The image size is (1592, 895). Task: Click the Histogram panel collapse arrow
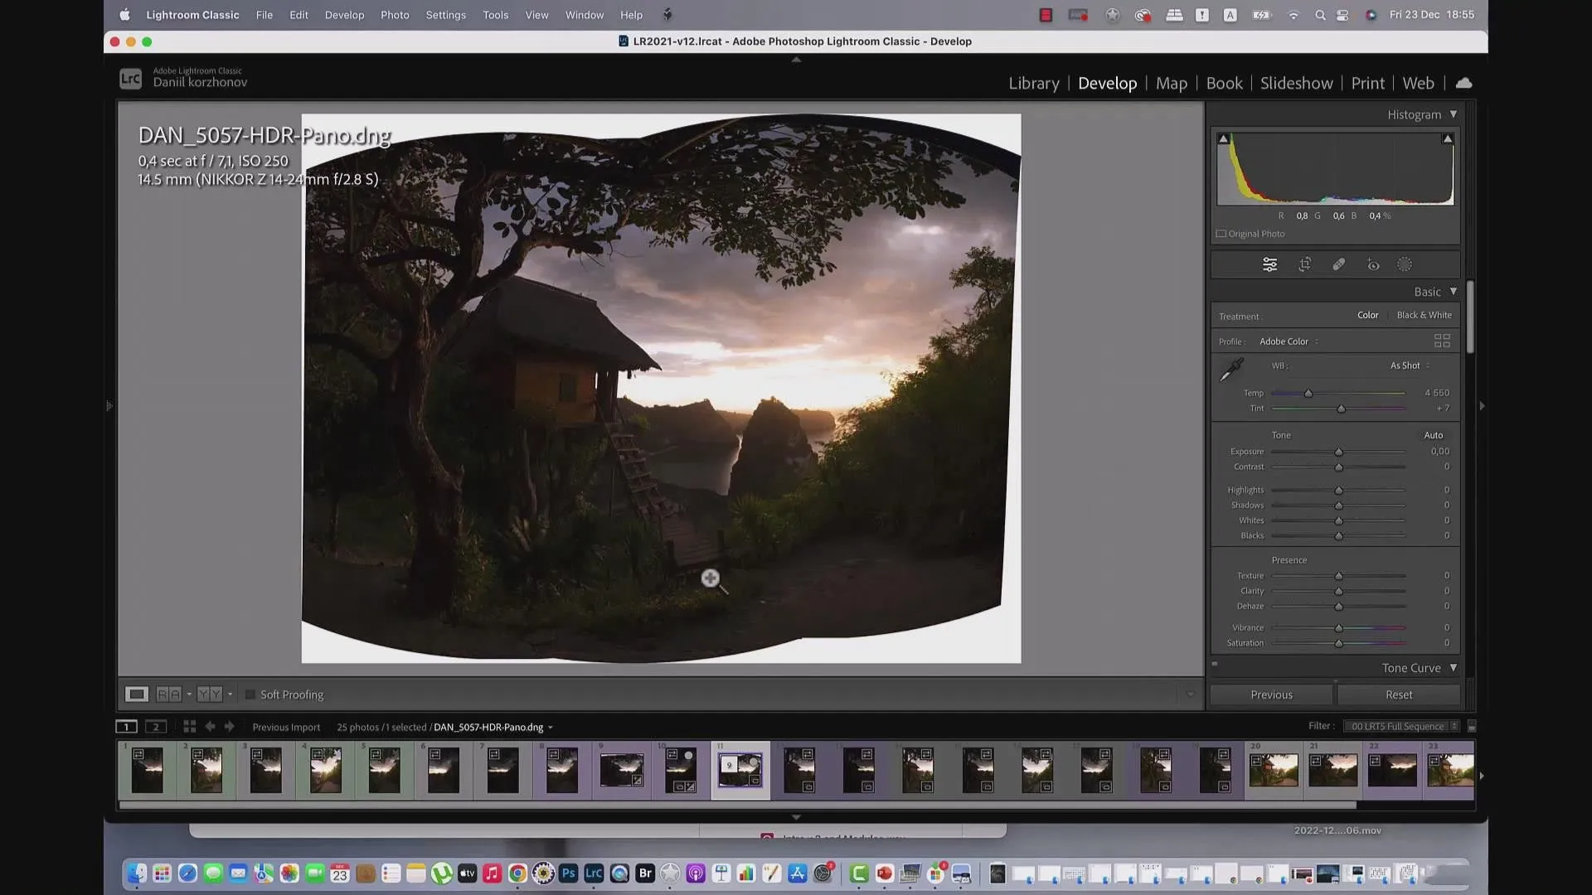tap(1454, 114)
